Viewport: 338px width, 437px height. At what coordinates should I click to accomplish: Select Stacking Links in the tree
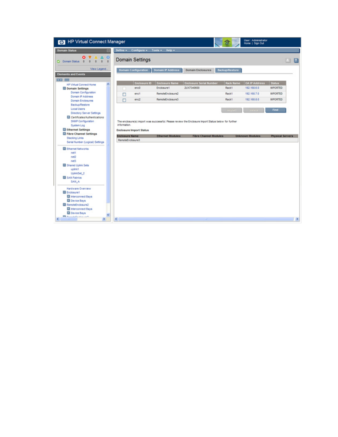point(75,138)
